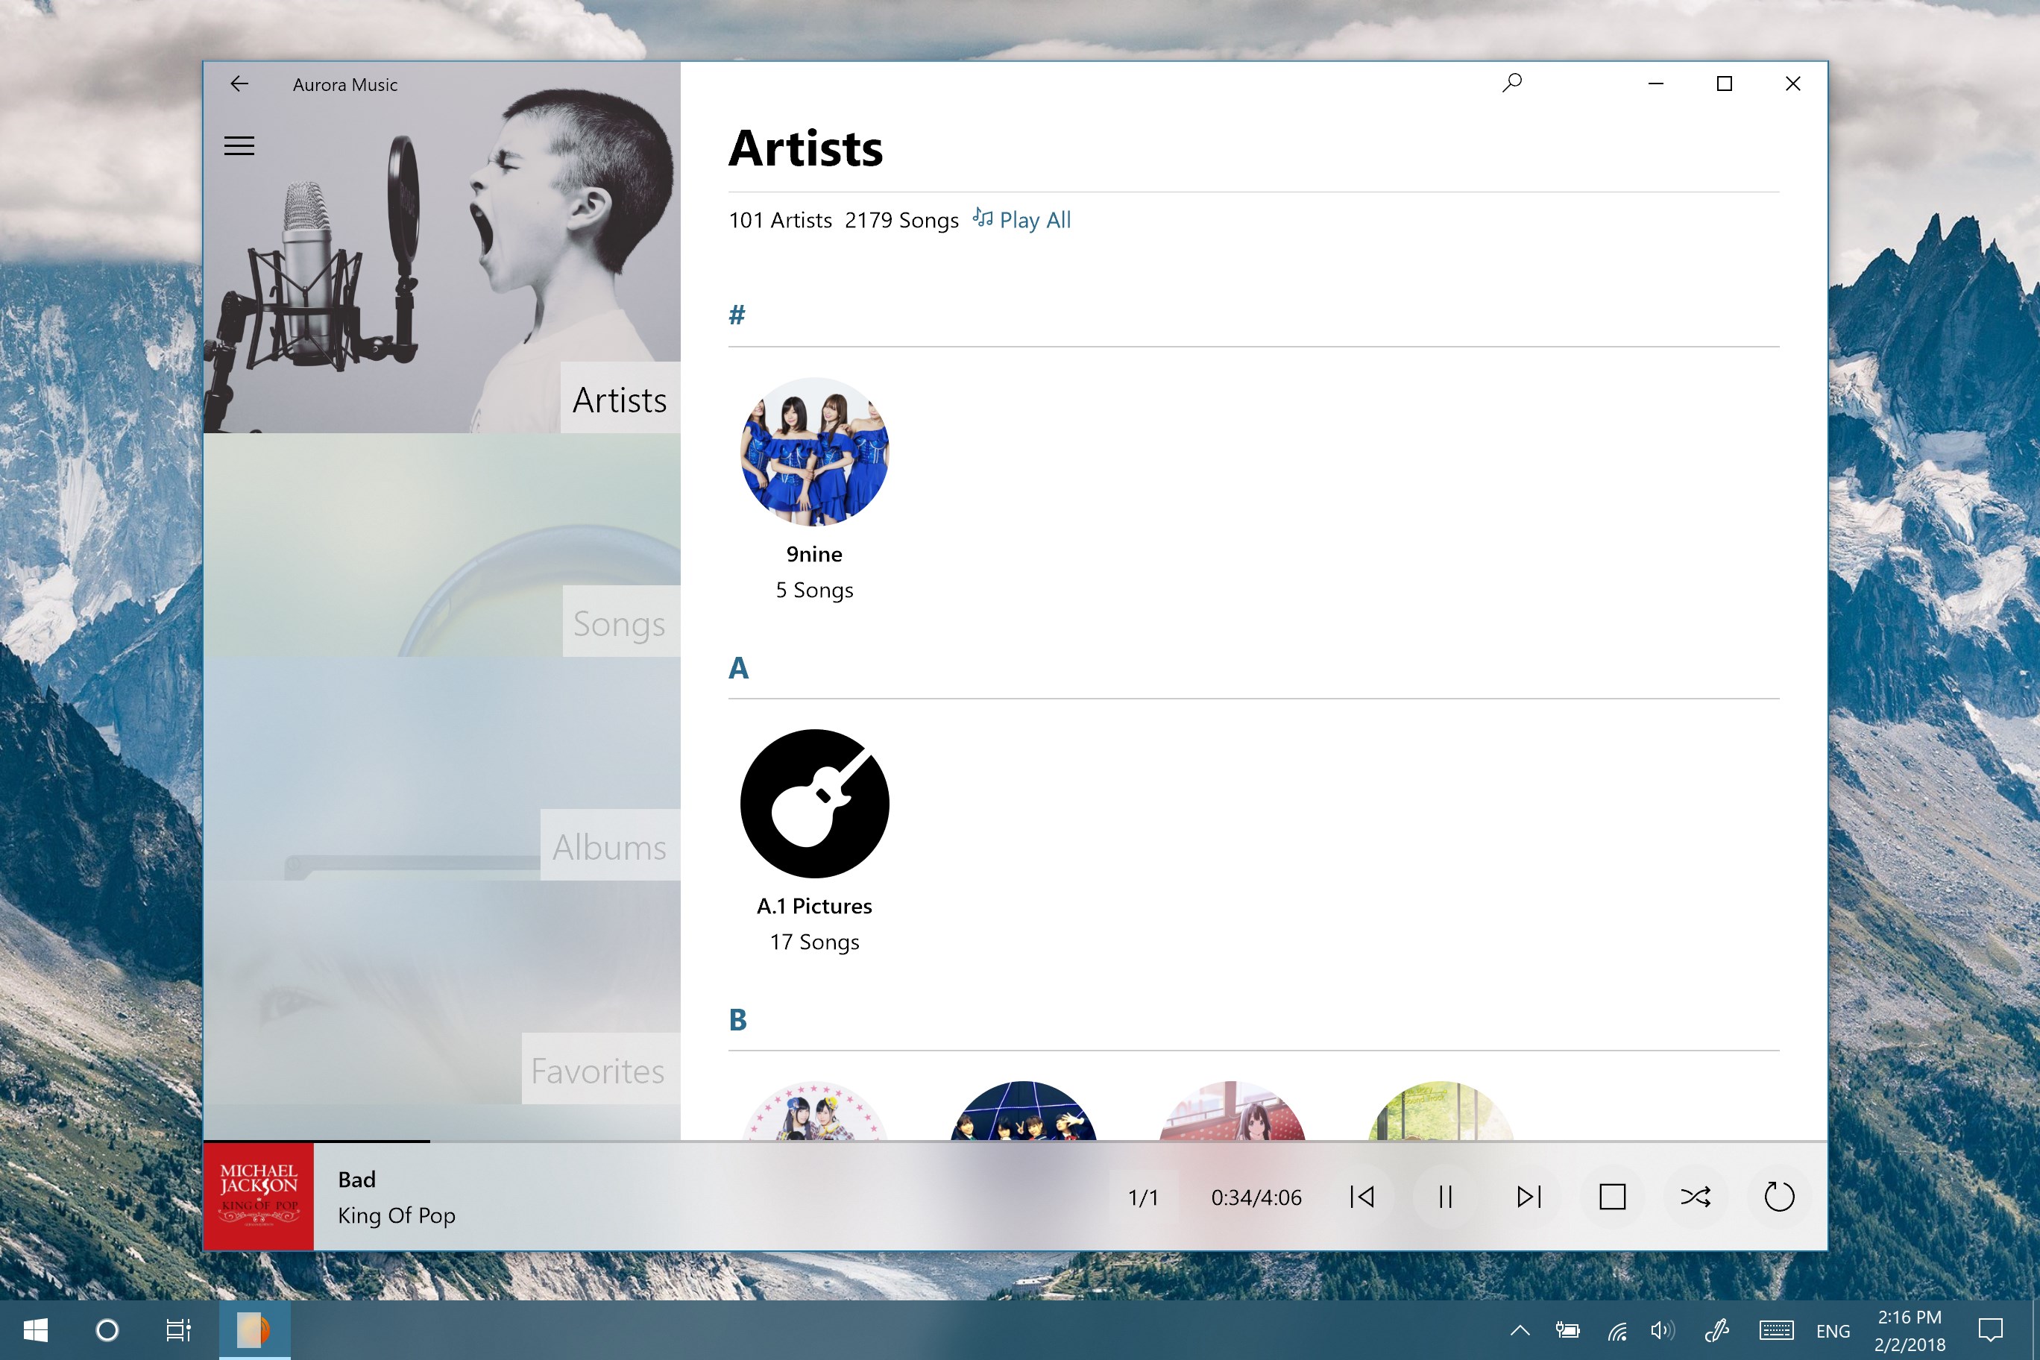Click the B group header

click(737, 1020)
